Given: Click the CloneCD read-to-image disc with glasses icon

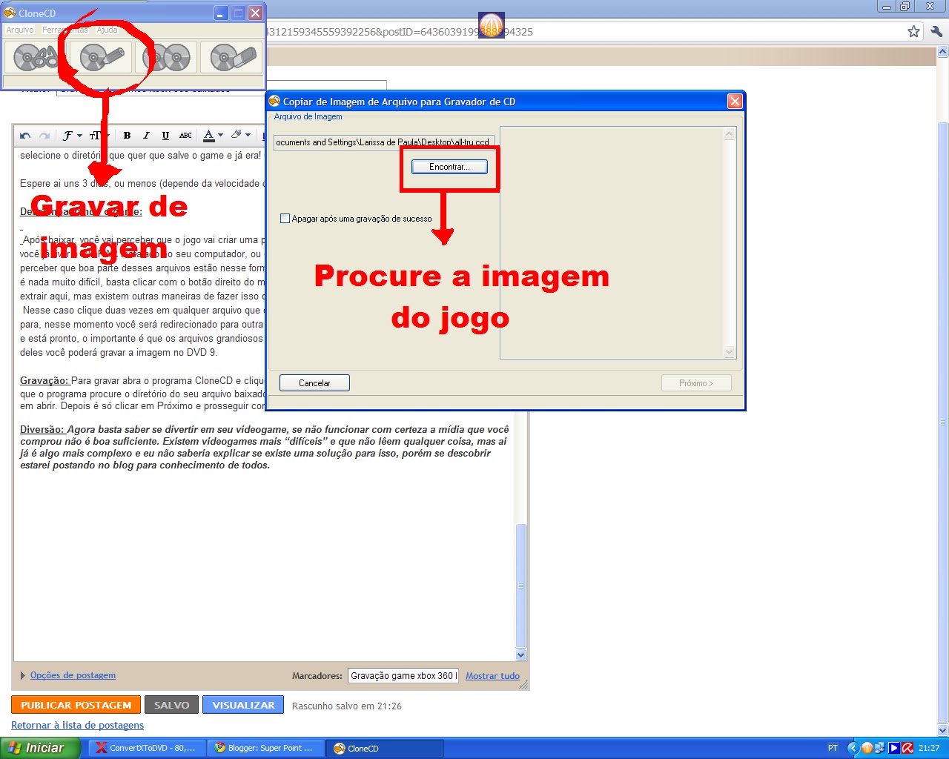Looking at the screenshot, I should click(x=34, y=57).
